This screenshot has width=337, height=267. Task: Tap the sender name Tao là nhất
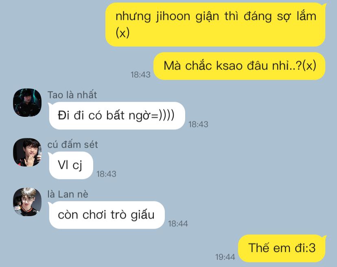coord(72,95)
